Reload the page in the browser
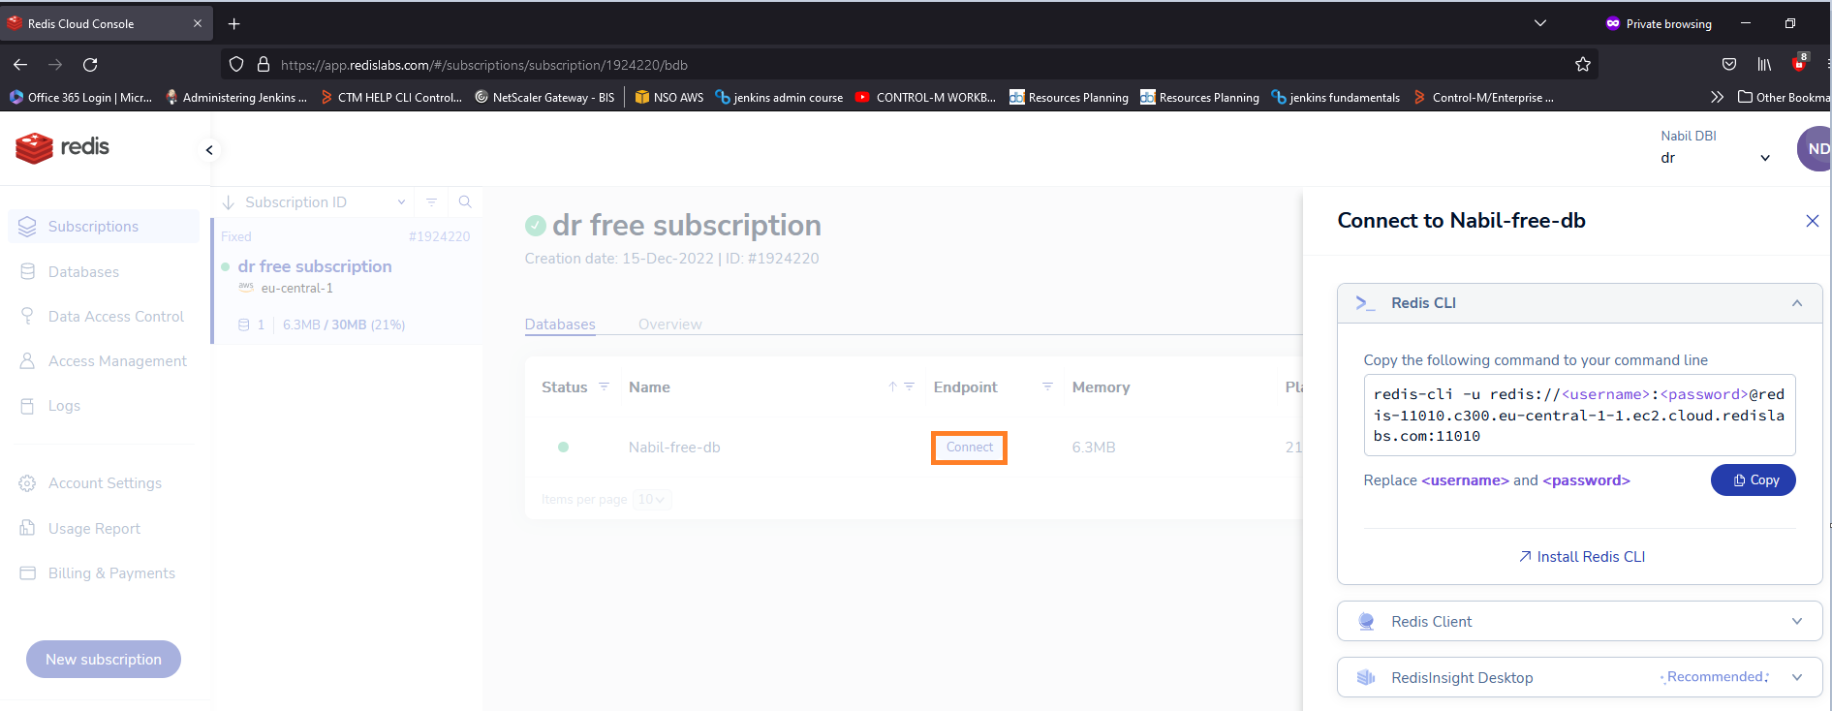Viewport: 1832px width, 711px height. click(x=90, y=65)
